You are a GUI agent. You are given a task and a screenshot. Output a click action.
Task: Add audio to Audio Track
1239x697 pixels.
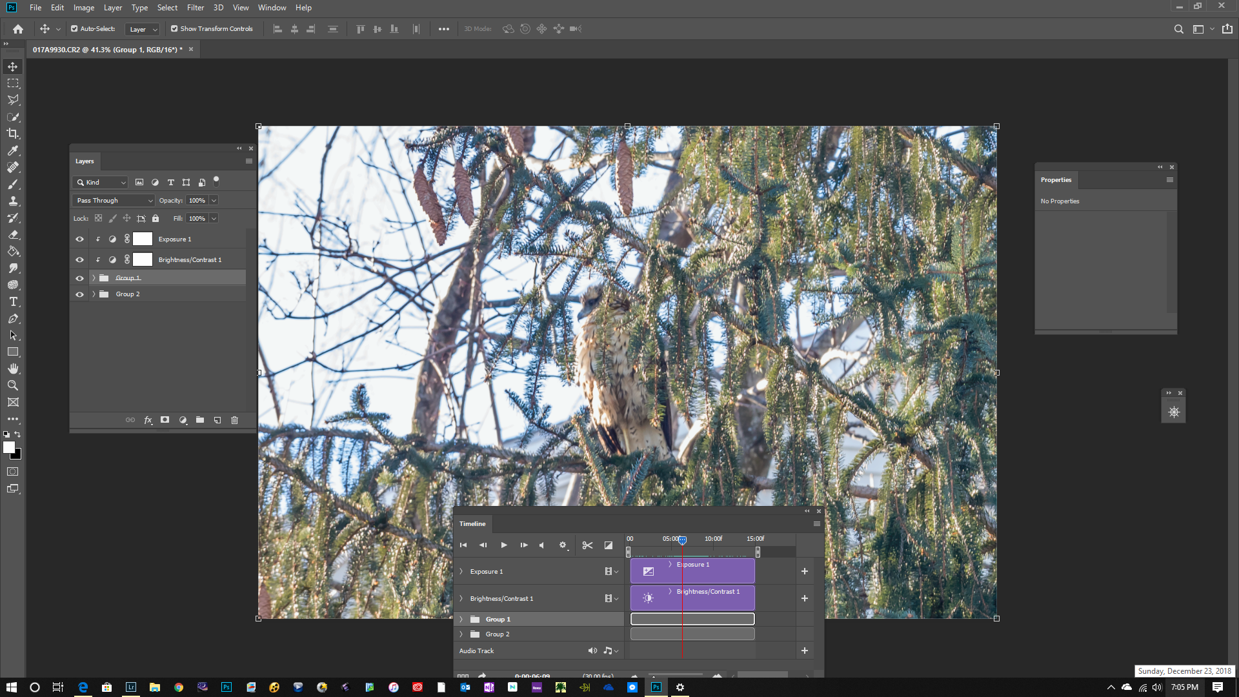coord(805,651)
